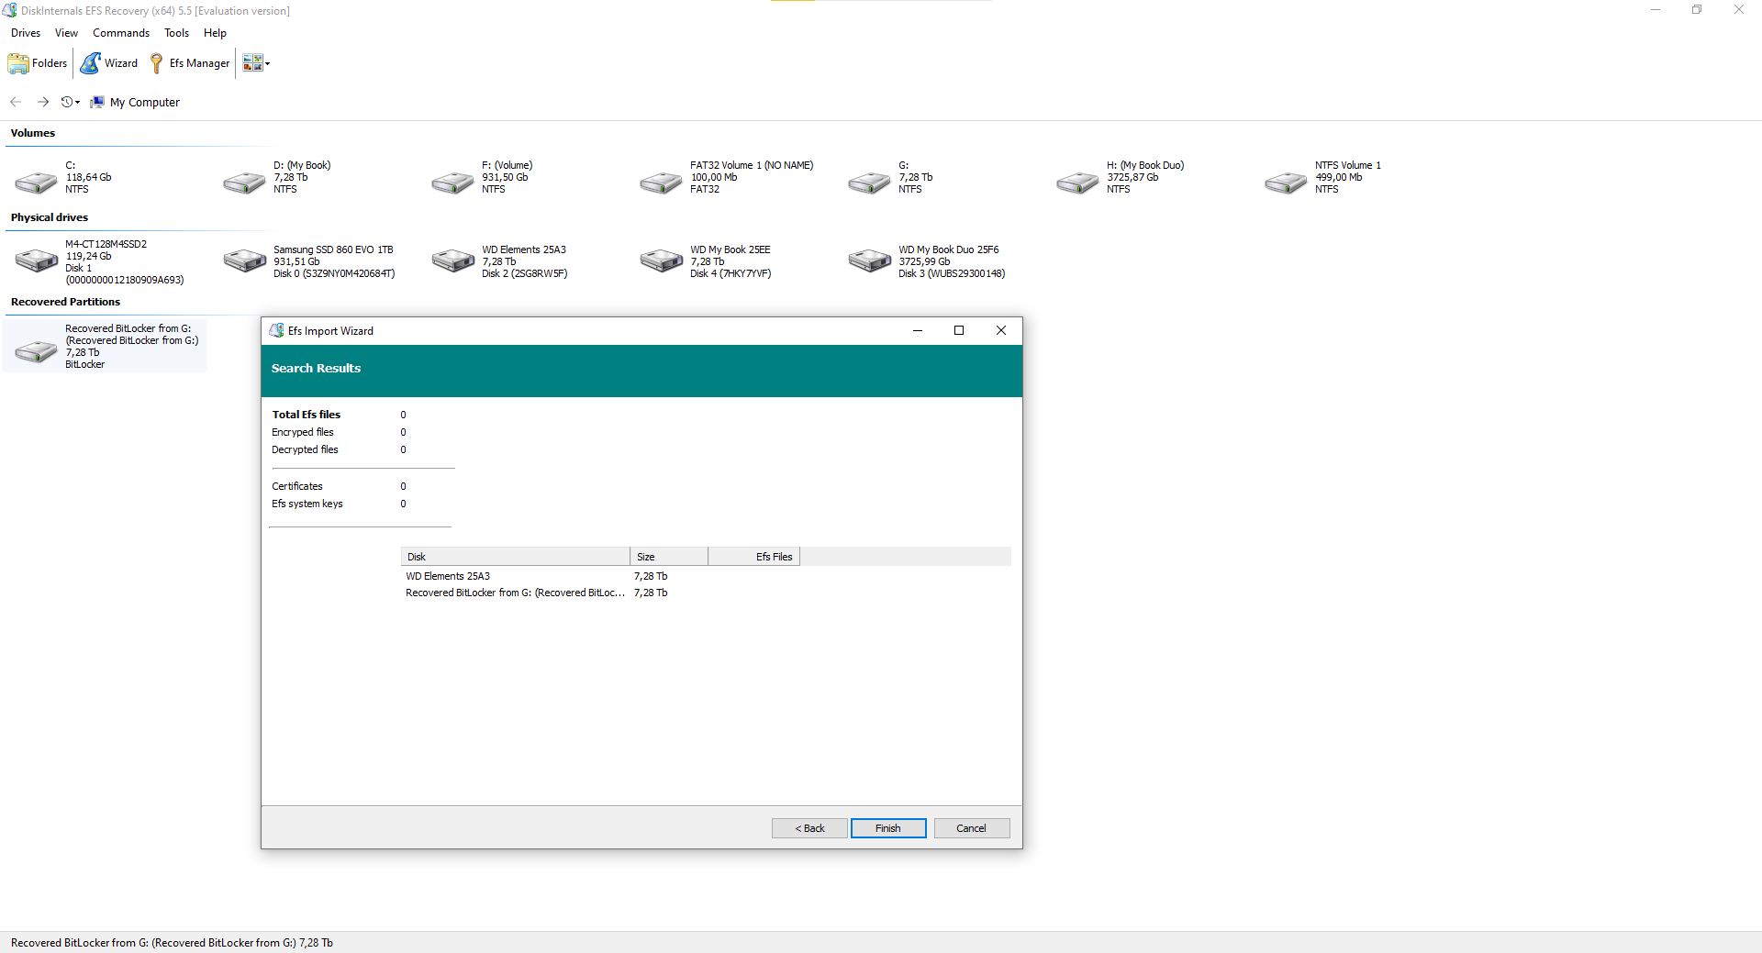This screenshot has width=1762, height=953.
Task: Select the WD My Book 25EE drive icon
Action: (662, 260)
